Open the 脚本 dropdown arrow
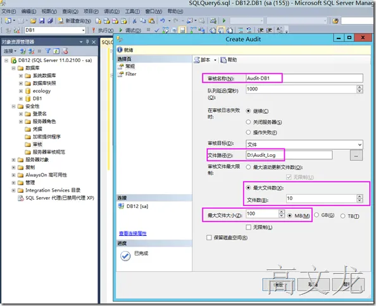The height and width of the screenshot is (306, 376). pyautogui.click(x=215, y=60)
